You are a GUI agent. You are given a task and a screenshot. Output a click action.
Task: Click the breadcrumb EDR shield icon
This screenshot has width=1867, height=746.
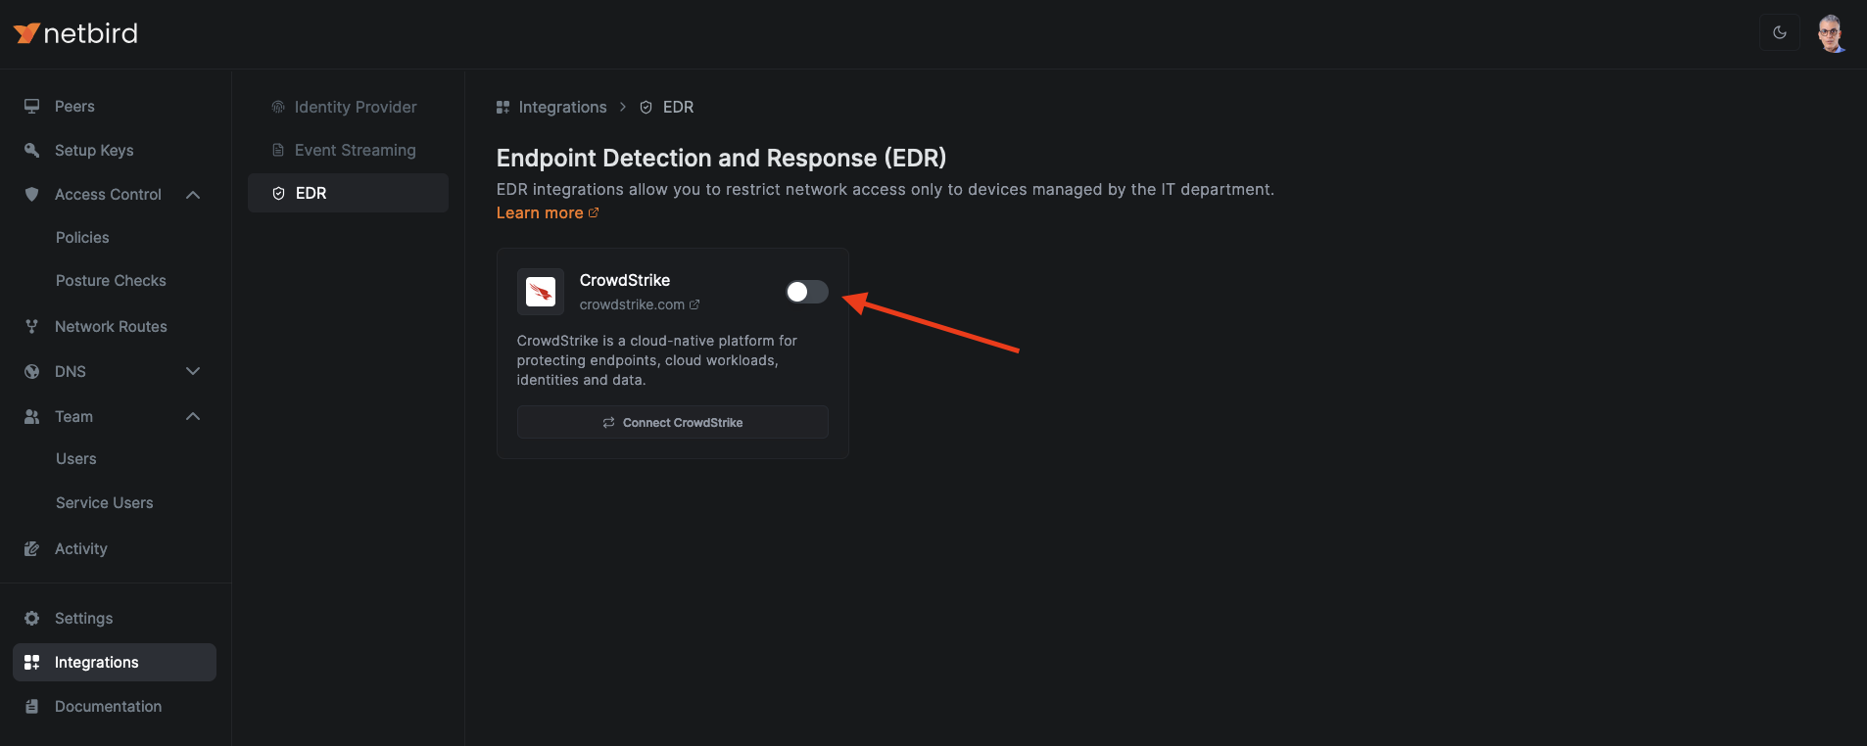point(646,107)
